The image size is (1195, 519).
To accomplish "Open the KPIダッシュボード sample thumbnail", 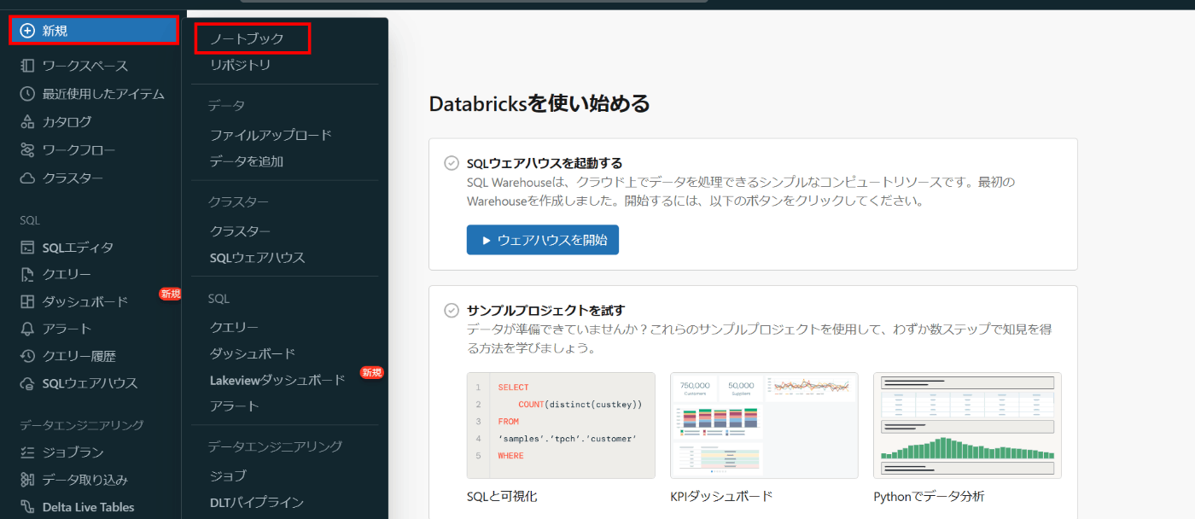I will [x=764, y=425].
